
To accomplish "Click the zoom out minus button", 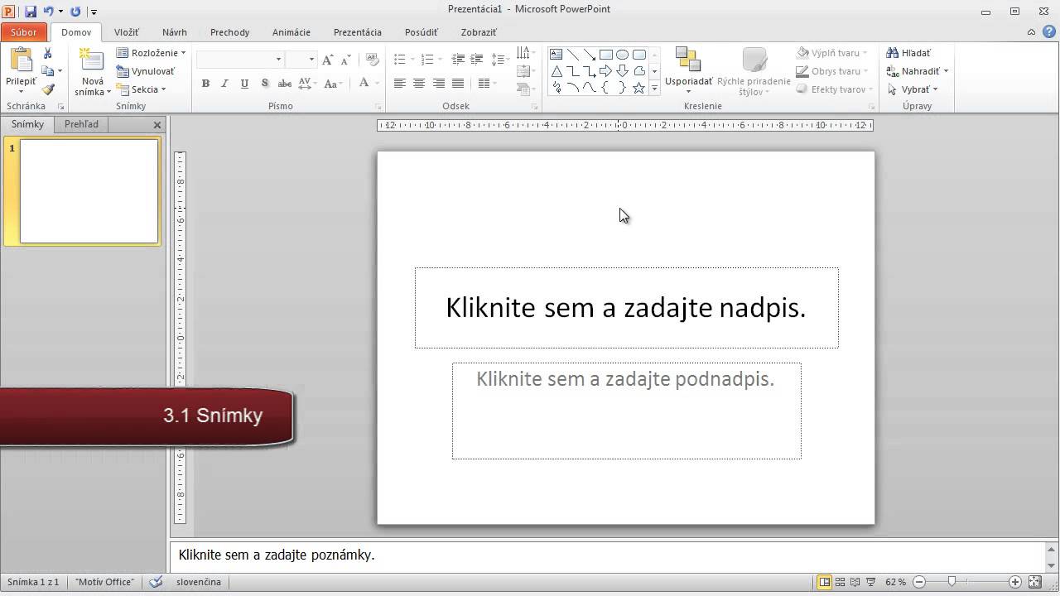I will tap(919, 582).
